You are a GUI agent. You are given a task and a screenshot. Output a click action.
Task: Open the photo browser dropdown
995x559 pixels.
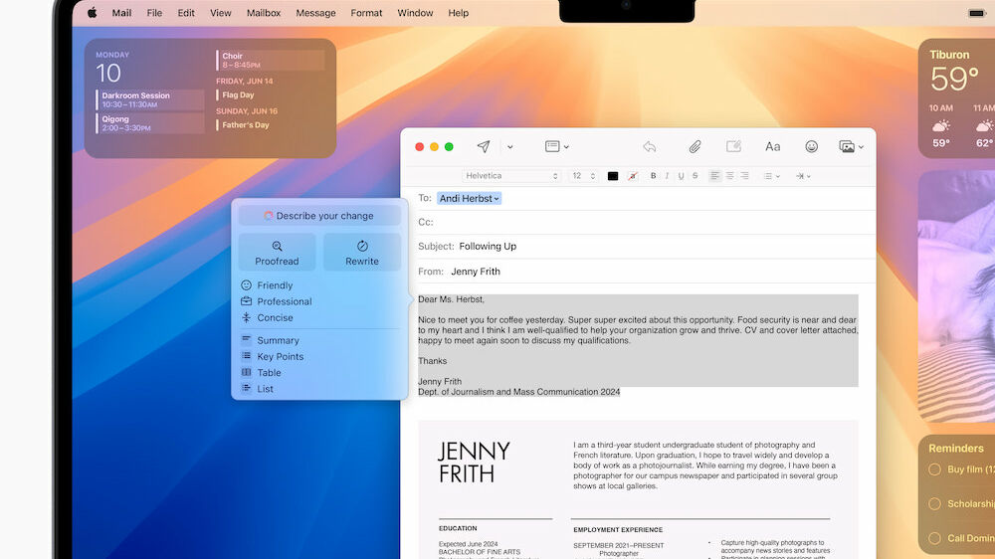pos(851,147)
